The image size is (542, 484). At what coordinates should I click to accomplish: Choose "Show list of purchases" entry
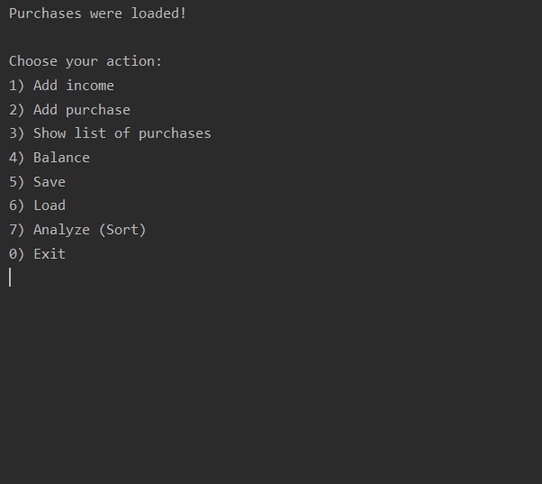[122, 133]
